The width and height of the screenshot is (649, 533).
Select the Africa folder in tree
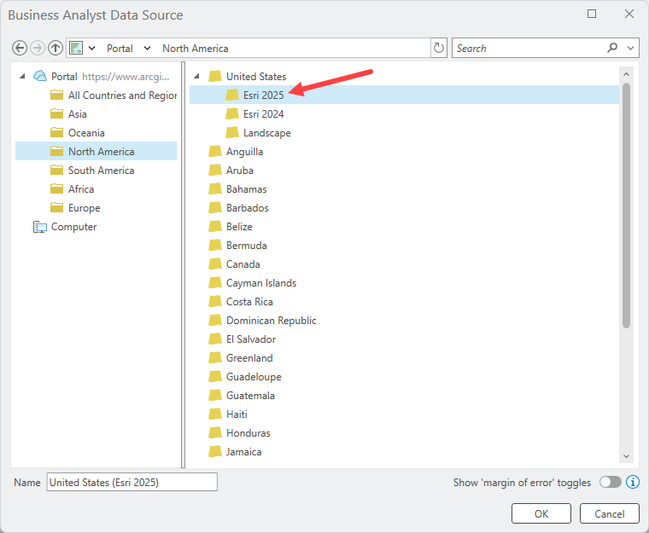point(72,189)
